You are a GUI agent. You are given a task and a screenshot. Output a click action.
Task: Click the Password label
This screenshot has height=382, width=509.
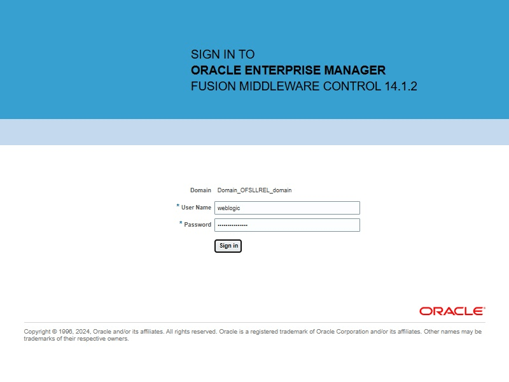pos(197,225)
